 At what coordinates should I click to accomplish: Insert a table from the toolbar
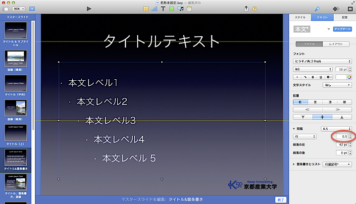coord(146,9)
